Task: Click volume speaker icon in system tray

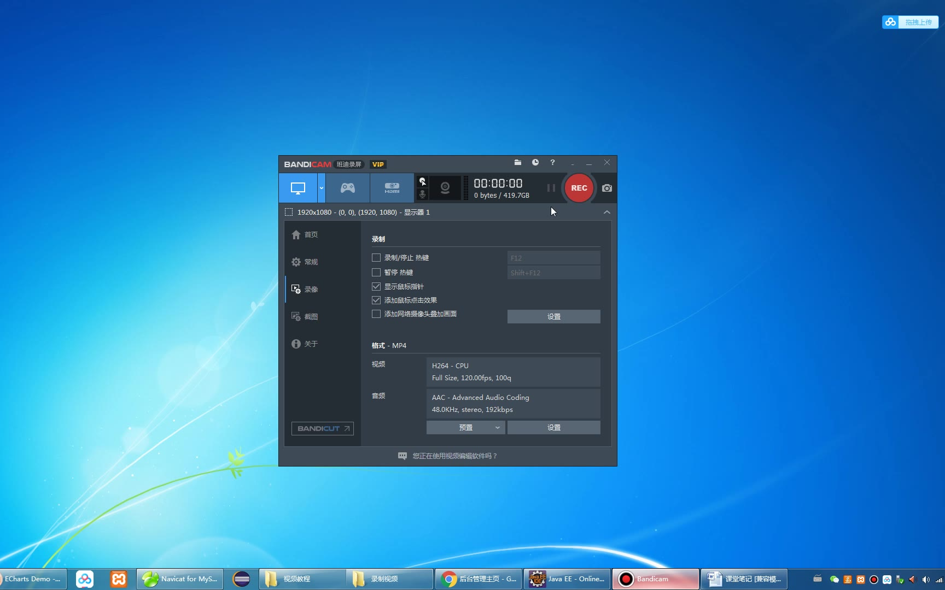Action: [x=925, y=580]
